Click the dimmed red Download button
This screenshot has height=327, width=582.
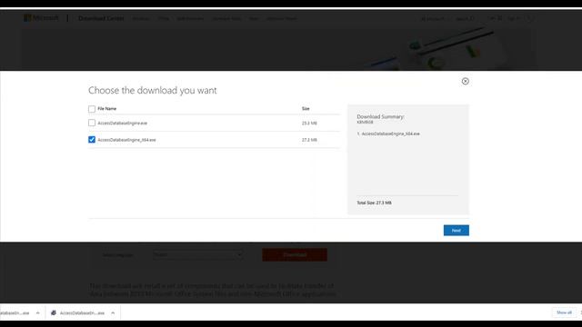[x=295, y=254]
